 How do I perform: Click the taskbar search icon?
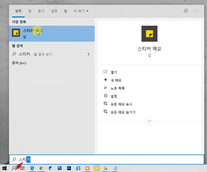point(13,168)
